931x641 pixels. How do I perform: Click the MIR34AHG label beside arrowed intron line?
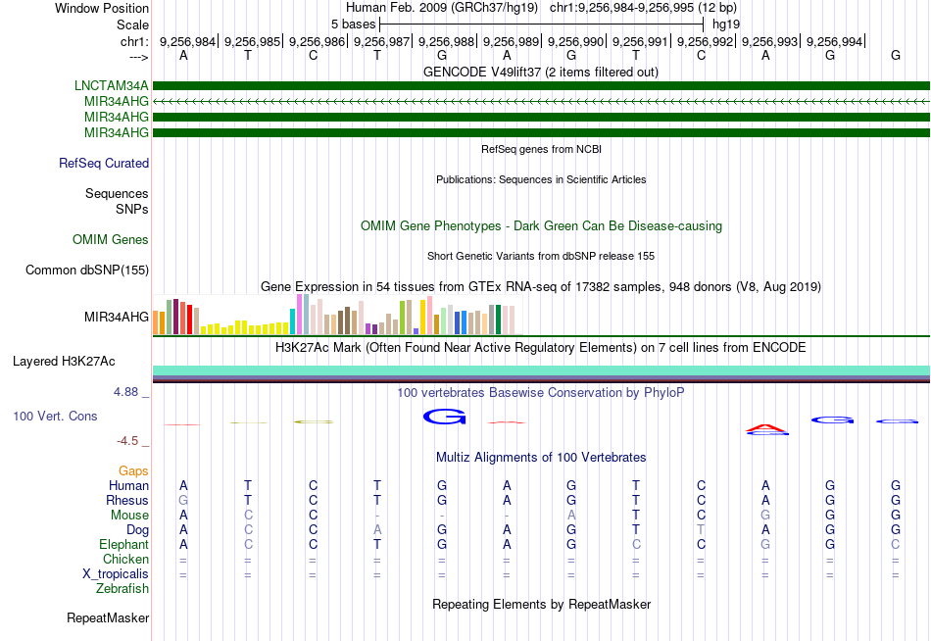tap(117, 101)
